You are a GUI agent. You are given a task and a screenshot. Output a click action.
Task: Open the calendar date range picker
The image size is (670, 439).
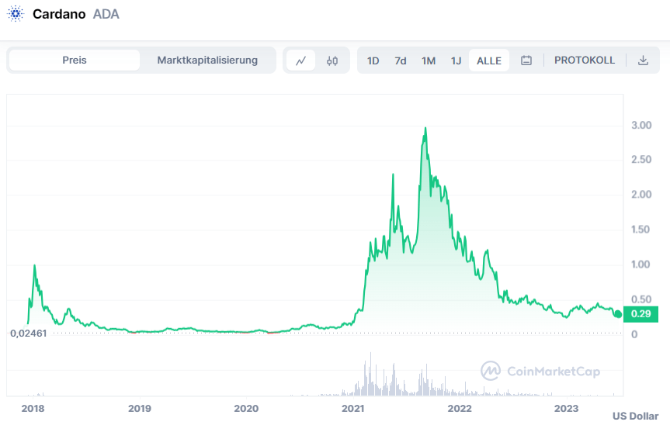pos(526,60)
